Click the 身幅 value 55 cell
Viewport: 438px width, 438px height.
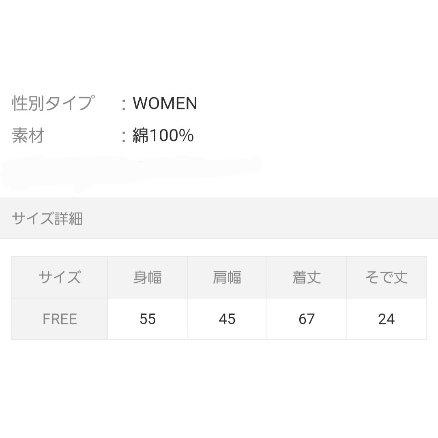[x=148, y=319]
